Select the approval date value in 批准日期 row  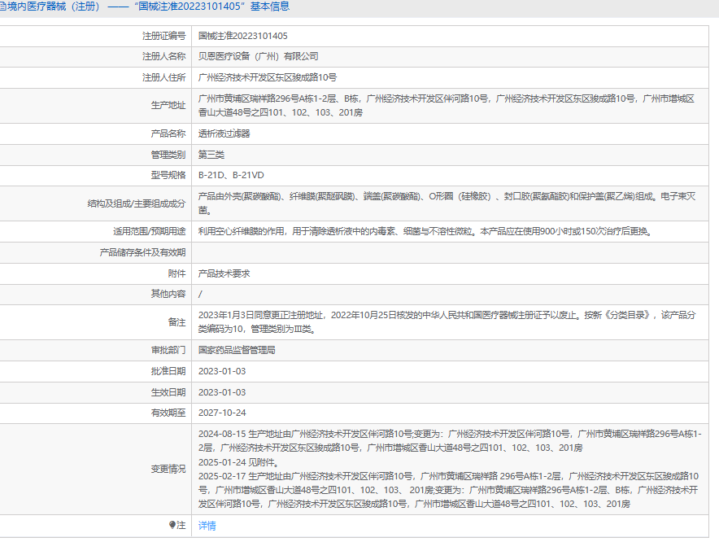point(222,371)
